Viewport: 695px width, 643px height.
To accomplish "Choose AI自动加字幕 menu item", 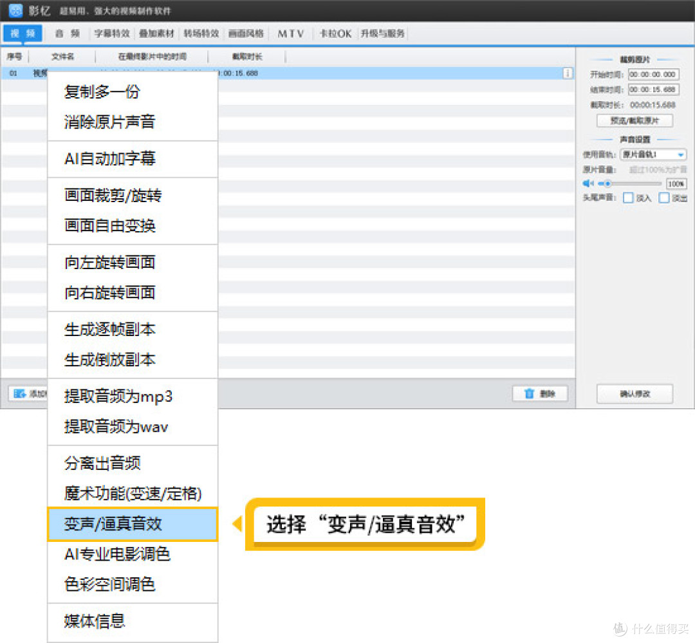I will click(133, 158).
